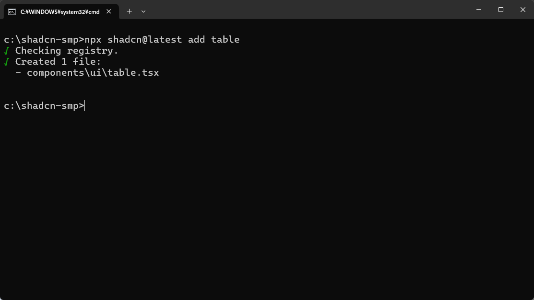534x300 pixels.
Task: Click the blinking cursor at the prompt
Action: pyautogui.click(x=84, y=105)
